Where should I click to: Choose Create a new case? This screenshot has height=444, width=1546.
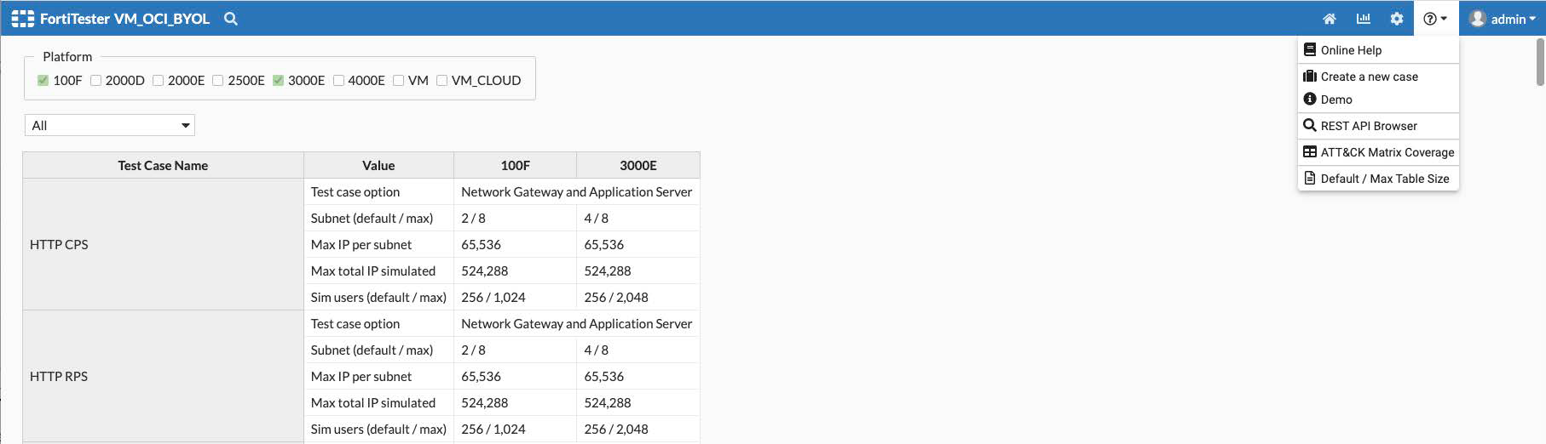click(1378, 77)
